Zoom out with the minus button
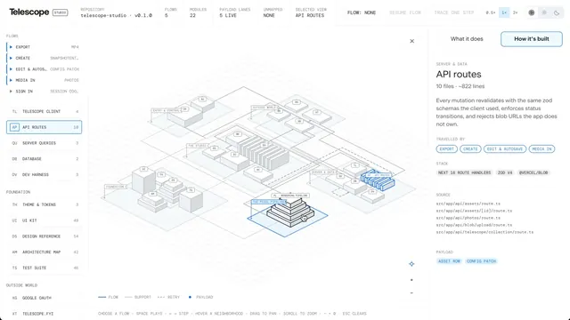This screenshot has height=320, width=570. pyautogui.click(x=411, y=292)
